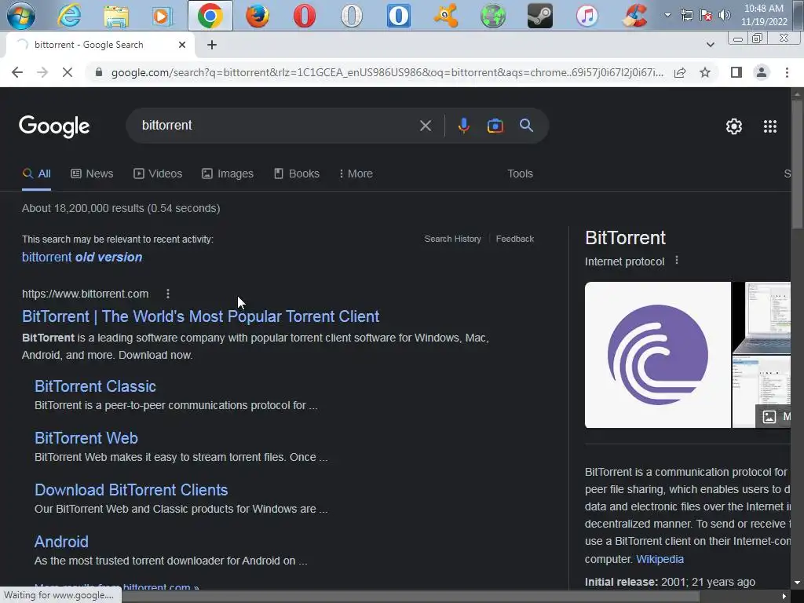Click the BitTorrent logo image

click(658, 355)
